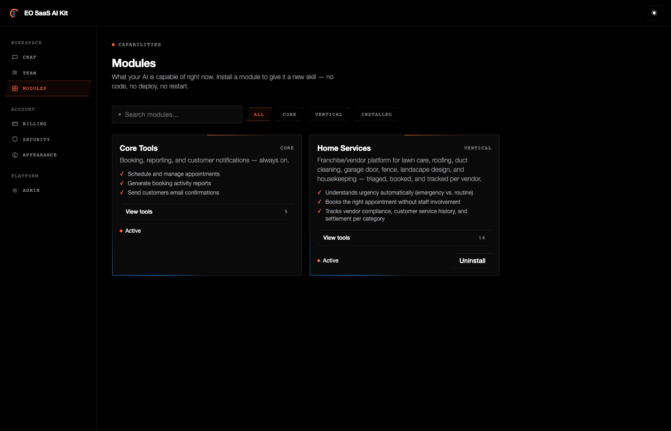Image resolution: width=671 pixels, height=431 pixels.
Task: Select the ALL filter tab
Action: [259, 114]
